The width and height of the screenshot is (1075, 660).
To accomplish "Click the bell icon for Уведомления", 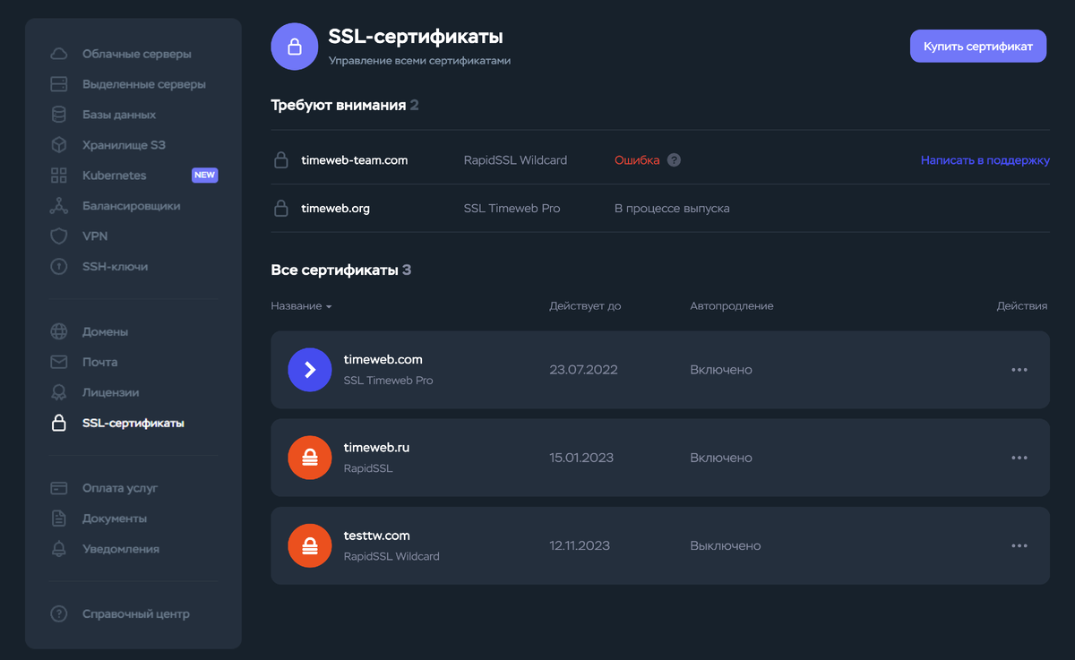I will [x=59, y=549].
